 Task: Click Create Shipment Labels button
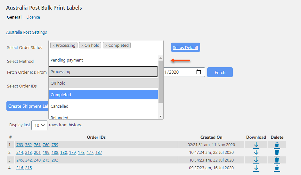(x=28, y=106)
